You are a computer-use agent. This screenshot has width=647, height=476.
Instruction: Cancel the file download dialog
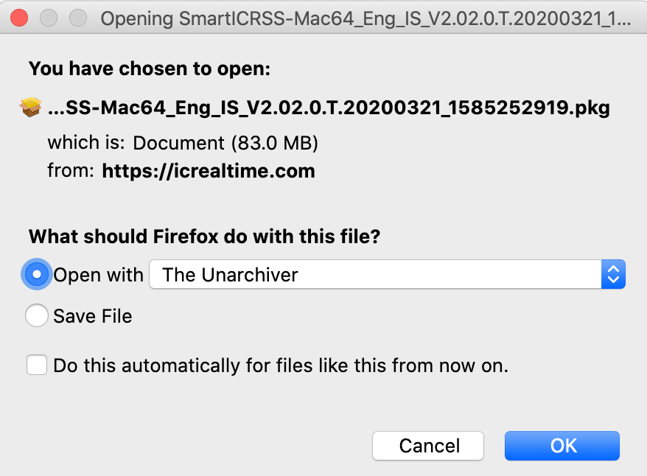428,446
